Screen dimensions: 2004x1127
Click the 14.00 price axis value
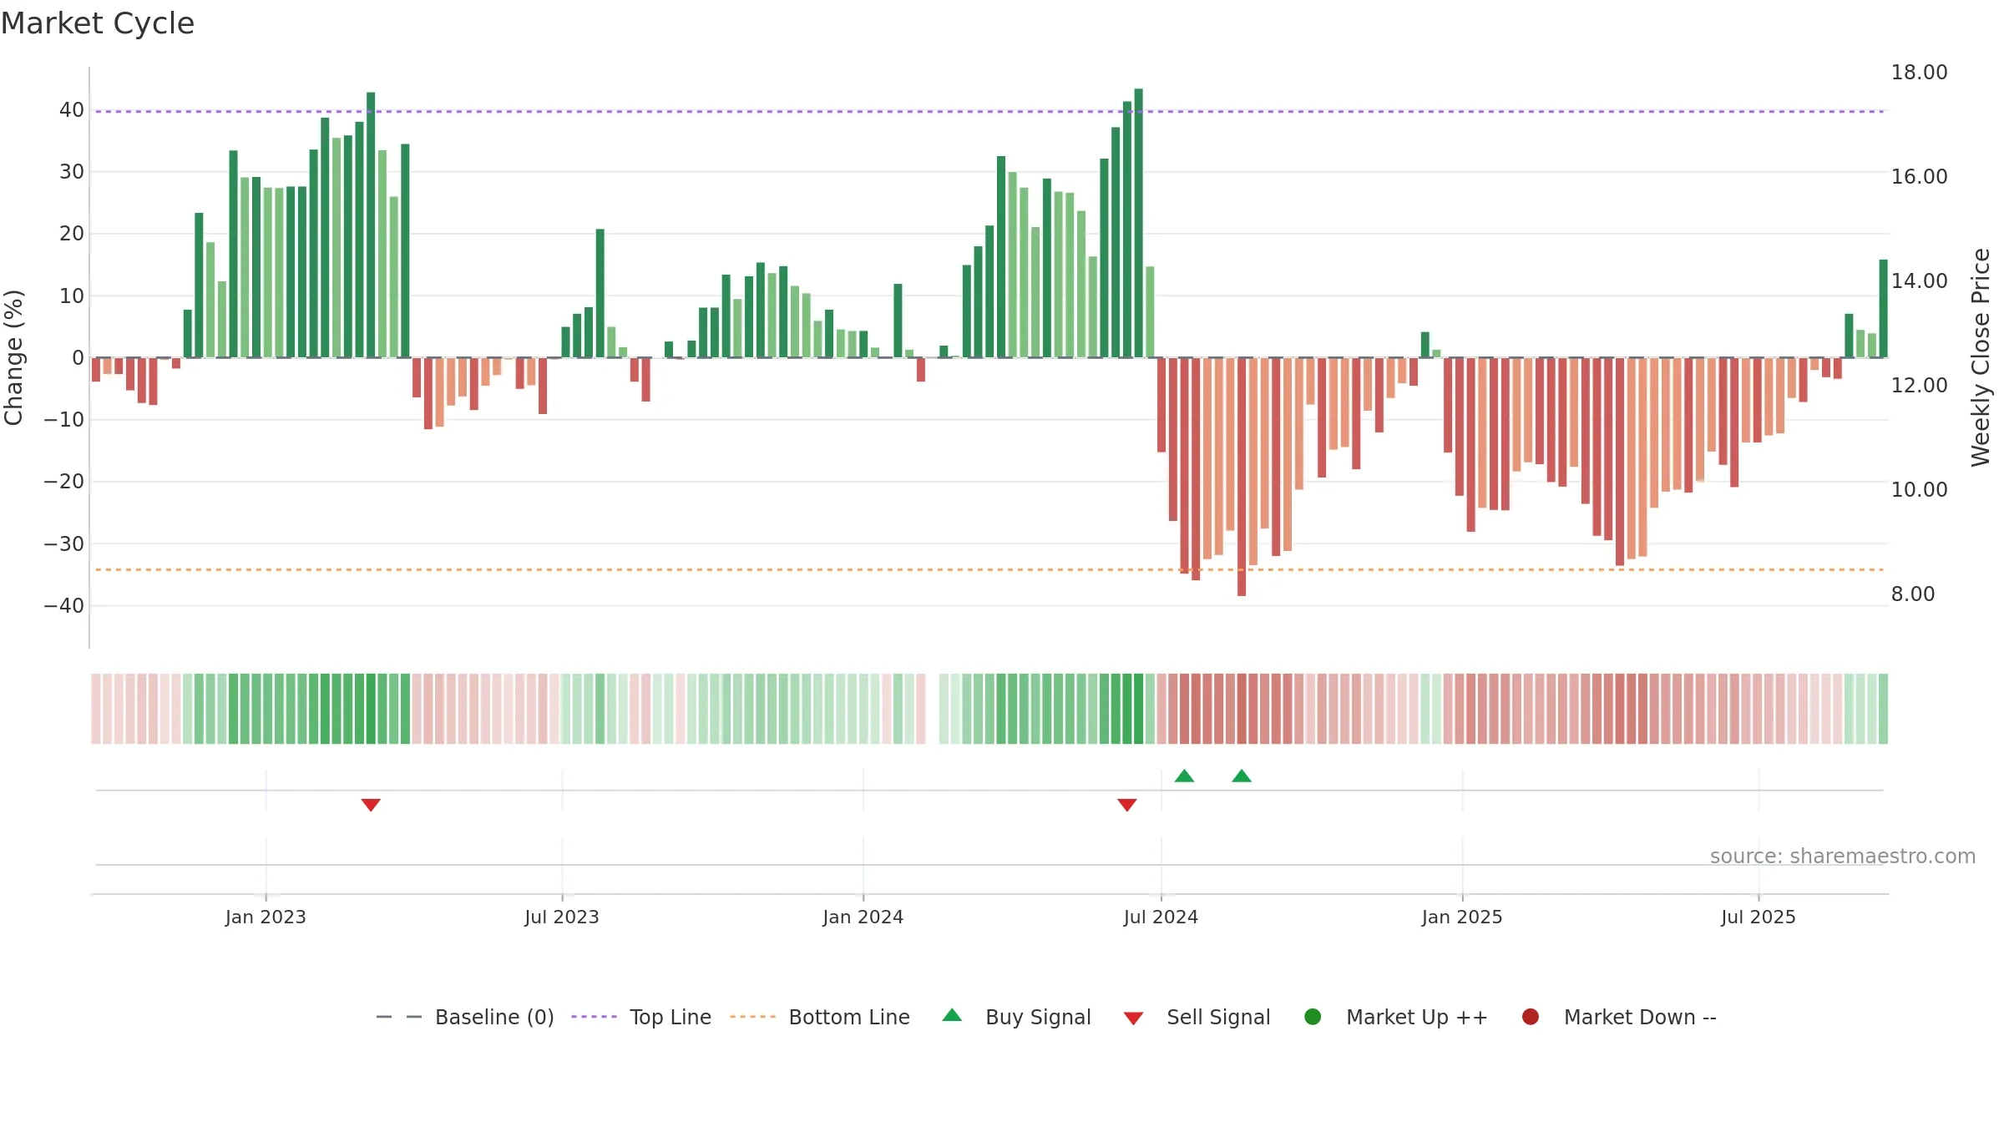click(x=1920, y=281)
